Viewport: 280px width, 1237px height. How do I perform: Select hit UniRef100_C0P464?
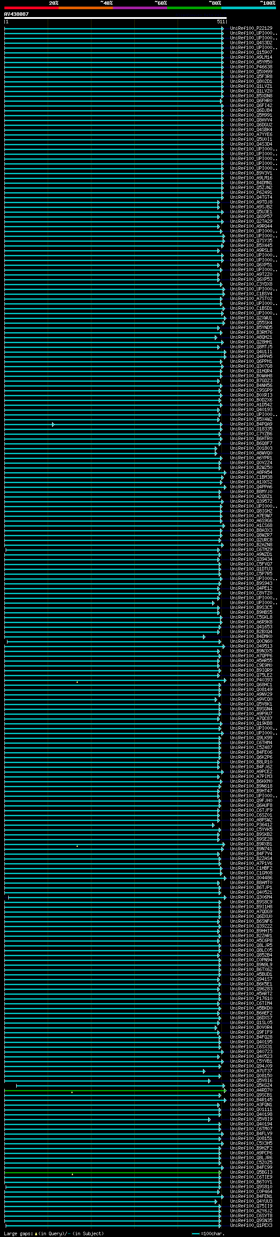tap(251, 1191)
